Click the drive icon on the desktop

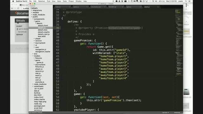click(187, 92)
